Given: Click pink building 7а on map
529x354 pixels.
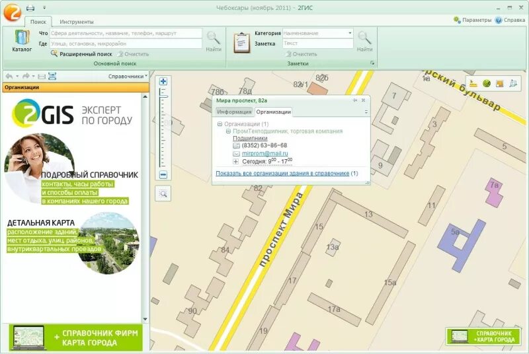Looking at the screenshot, I should coord(494,192).
